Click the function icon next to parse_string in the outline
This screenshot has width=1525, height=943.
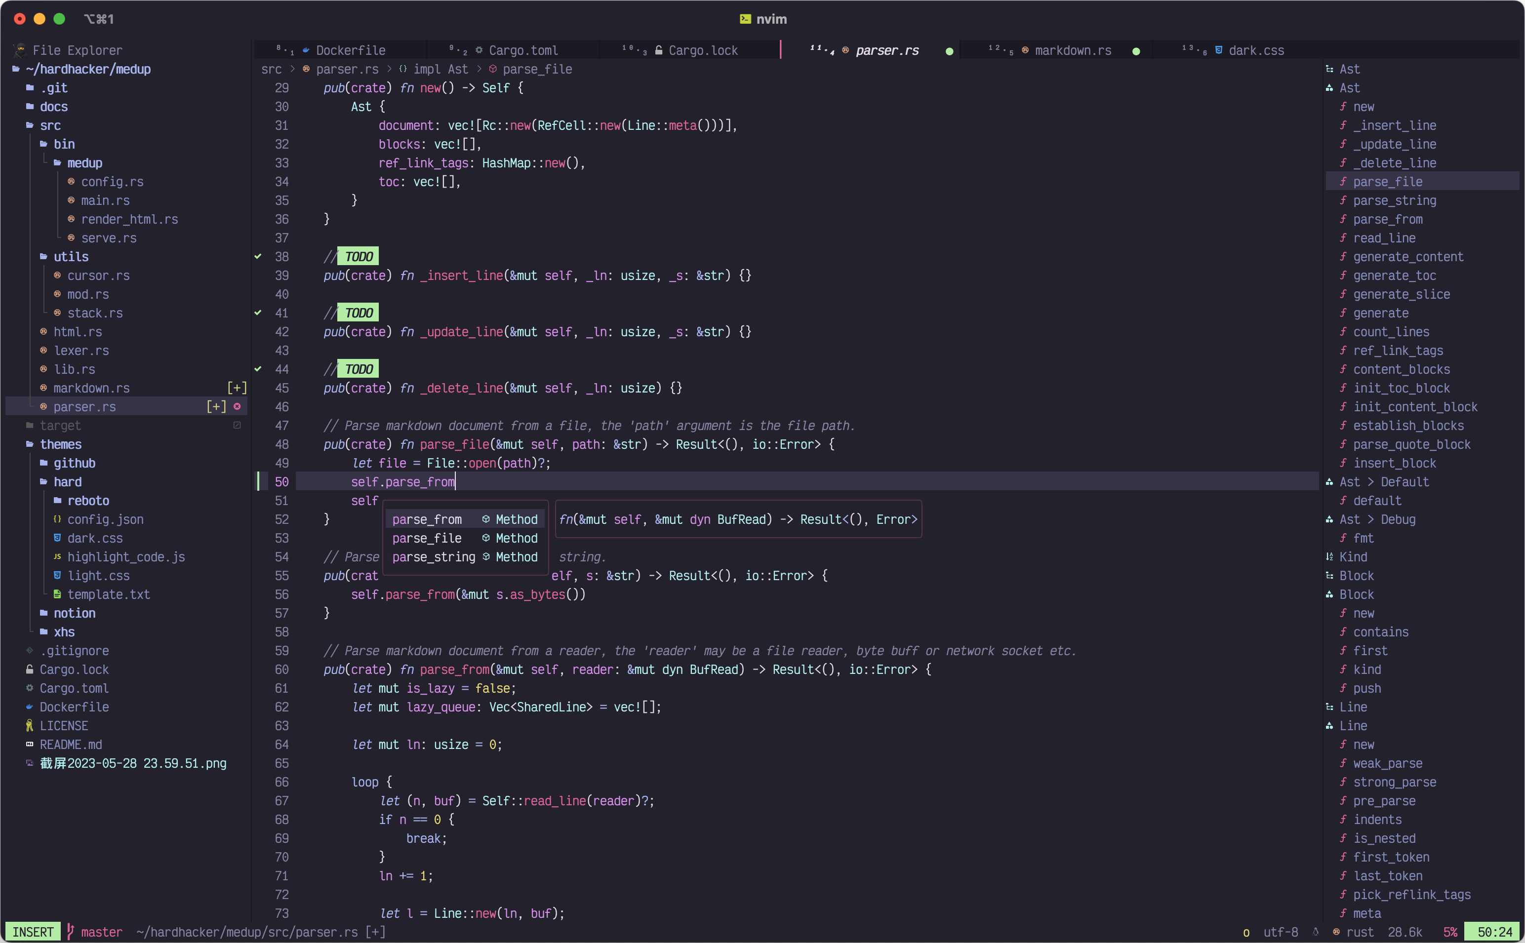(x=1343, y=200)
